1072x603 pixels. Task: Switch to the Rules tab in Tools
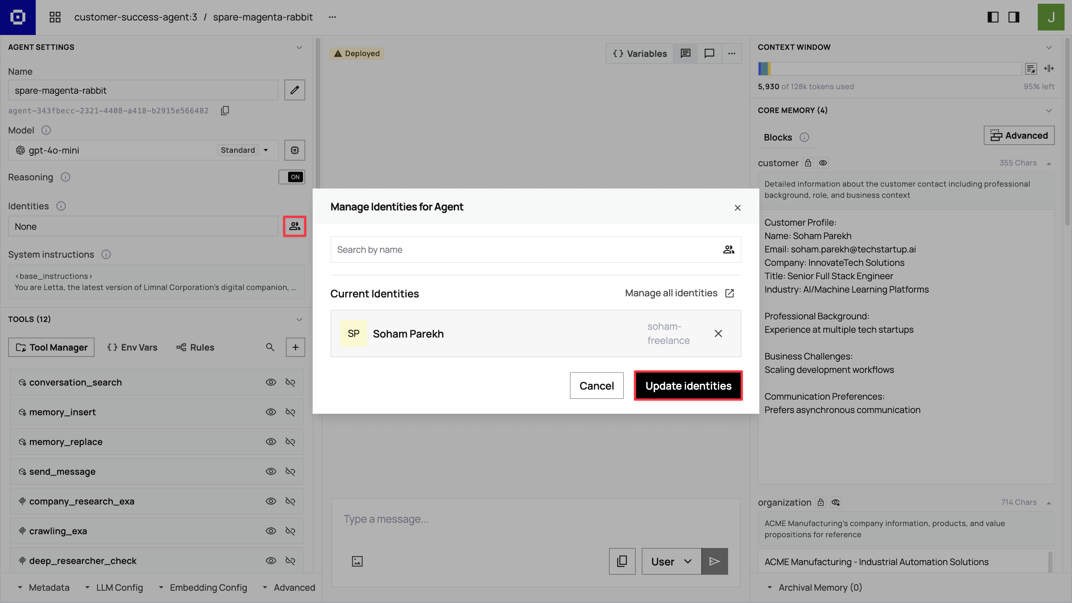(x=195, y=347)
